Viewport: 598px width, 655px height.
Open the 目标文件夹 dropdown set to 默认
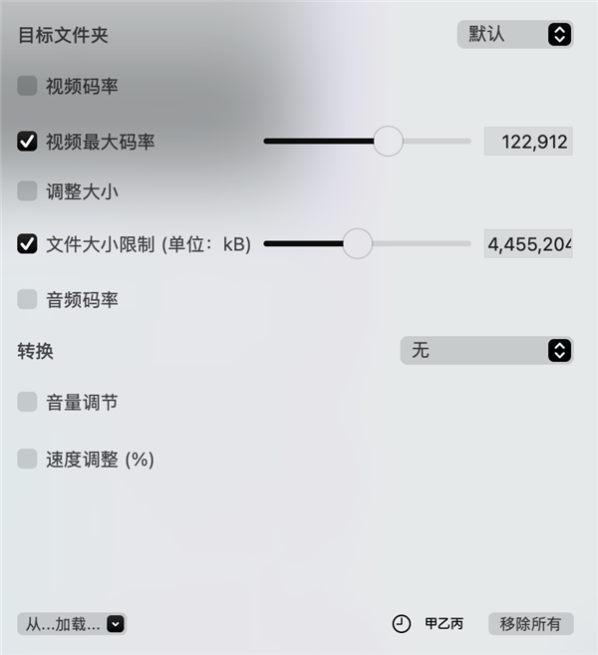click(x=514, y=34)
